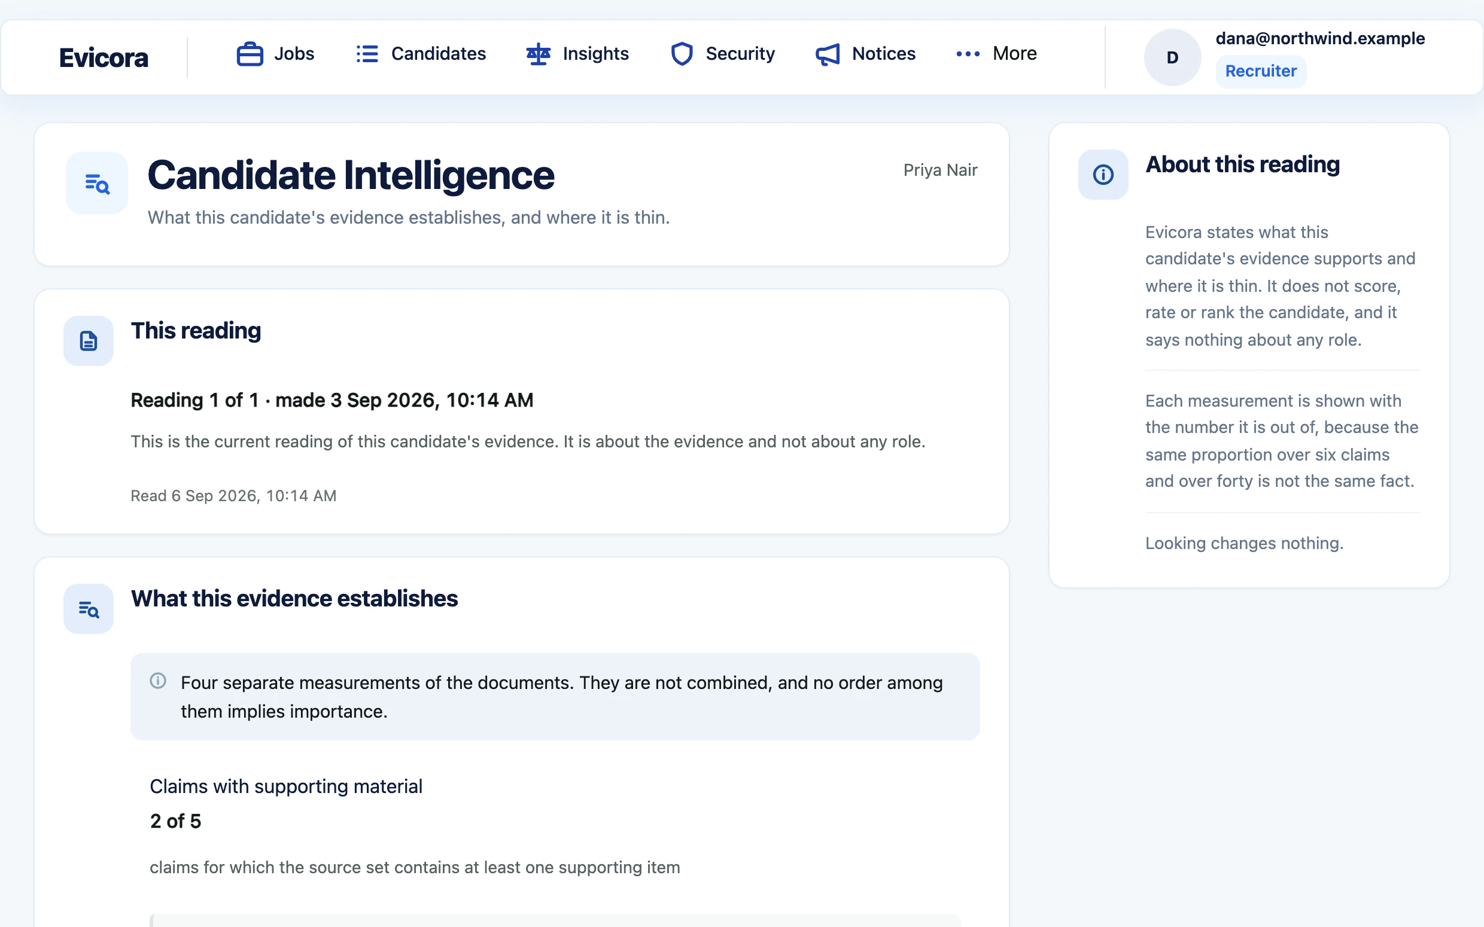Viewport: 1484px width, 927px height.
Task: Click the About this reading heading
Action: pos(1242,164)
